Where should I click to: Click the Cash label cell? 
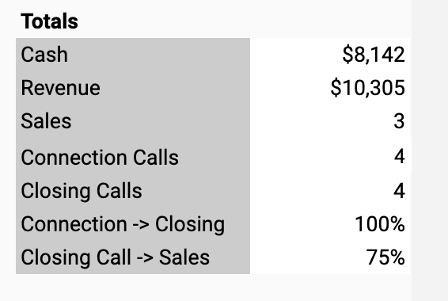pos(133,55)
